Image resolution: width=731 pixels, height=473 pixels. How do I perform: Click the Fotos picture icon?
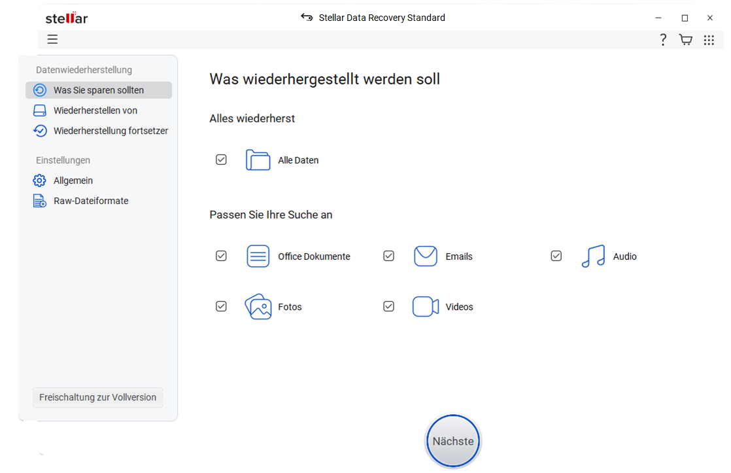[x=258, y=307]
